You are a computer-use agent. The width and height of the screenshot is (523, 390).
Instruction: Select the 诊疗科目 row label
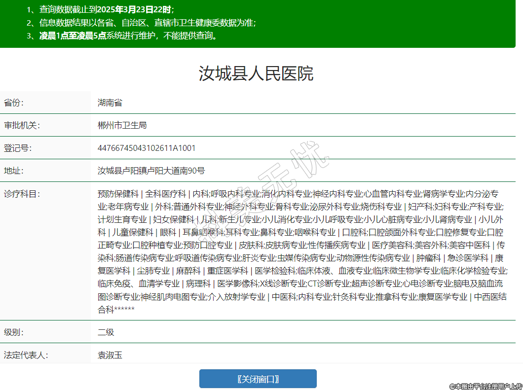[22, 193]
